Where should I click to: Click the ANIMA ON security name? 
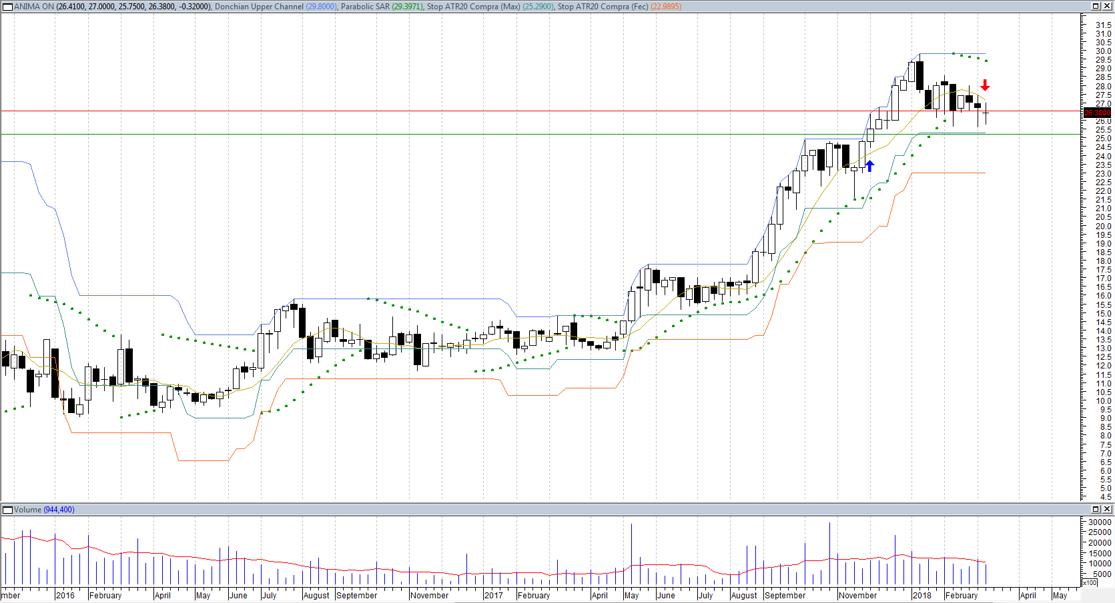click(x=34, y=7)
